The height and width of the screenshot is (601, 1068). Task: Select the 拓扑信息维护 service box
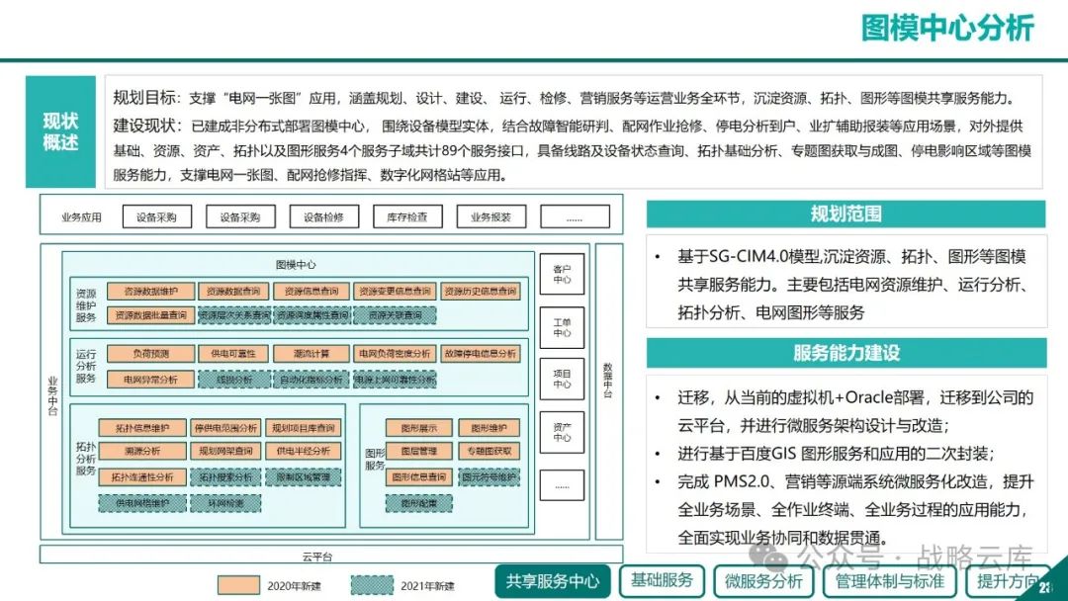142,428
